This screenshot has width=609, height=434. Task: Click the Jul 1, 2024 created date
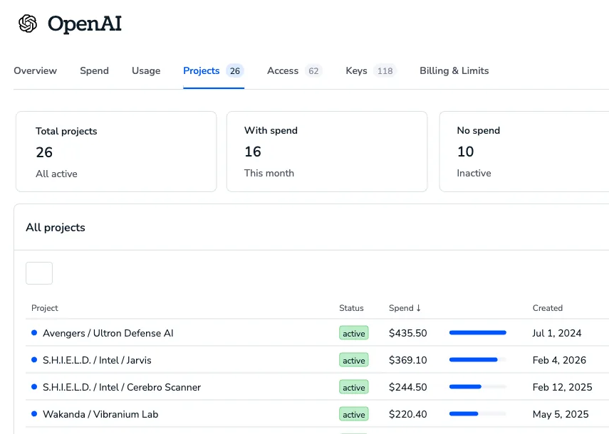click(557, 333)
